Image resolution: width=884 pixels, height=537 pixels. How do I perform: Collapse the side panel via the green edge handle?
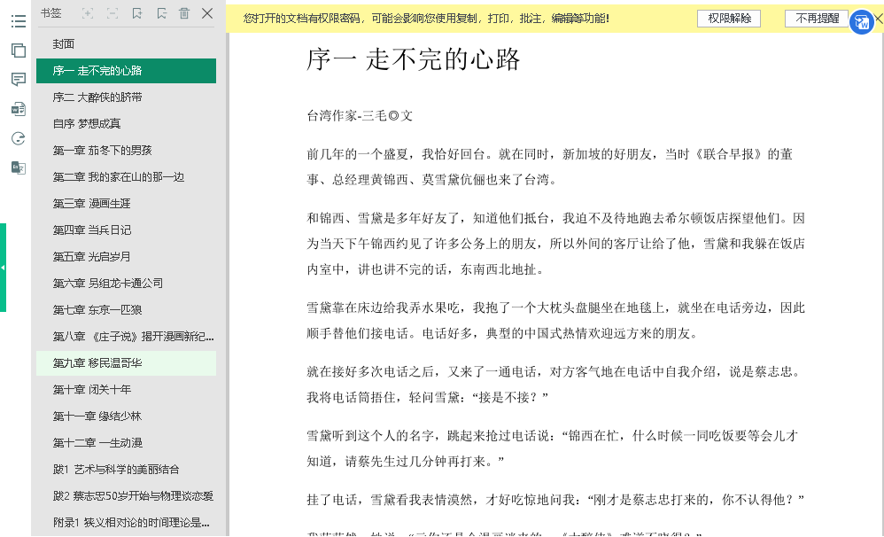click(3, 268)
